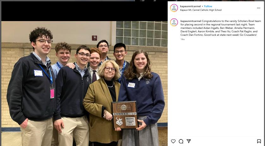
Task: Like the post with the heart icon
Action: pyautogui.click(x=173, y=141)
